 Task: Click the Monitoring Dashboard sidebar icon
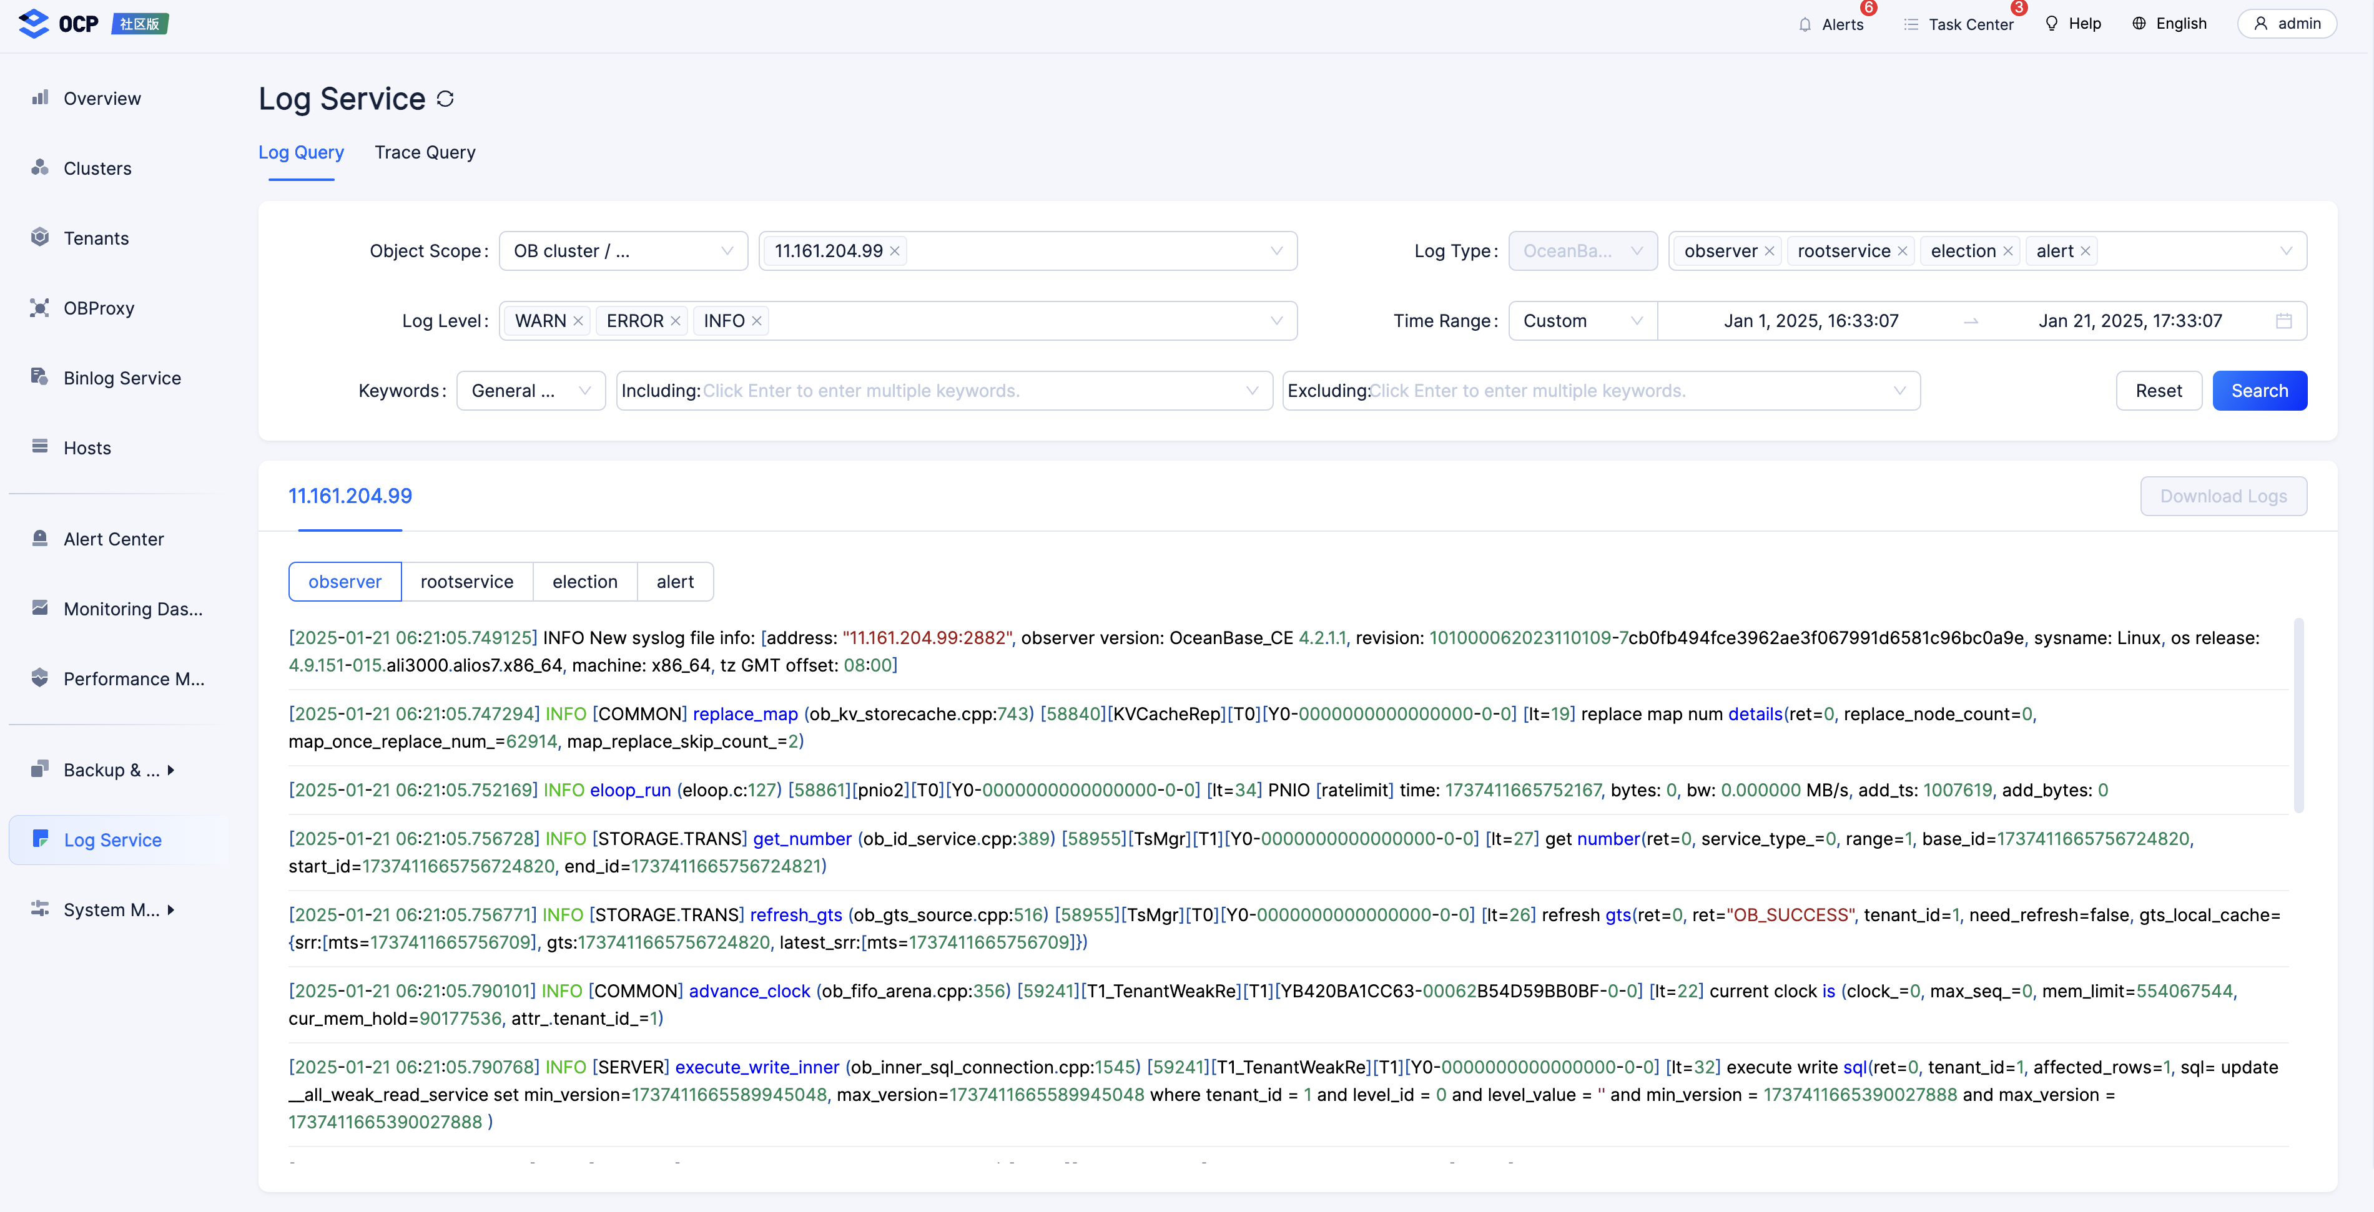[x=39, y=608]
